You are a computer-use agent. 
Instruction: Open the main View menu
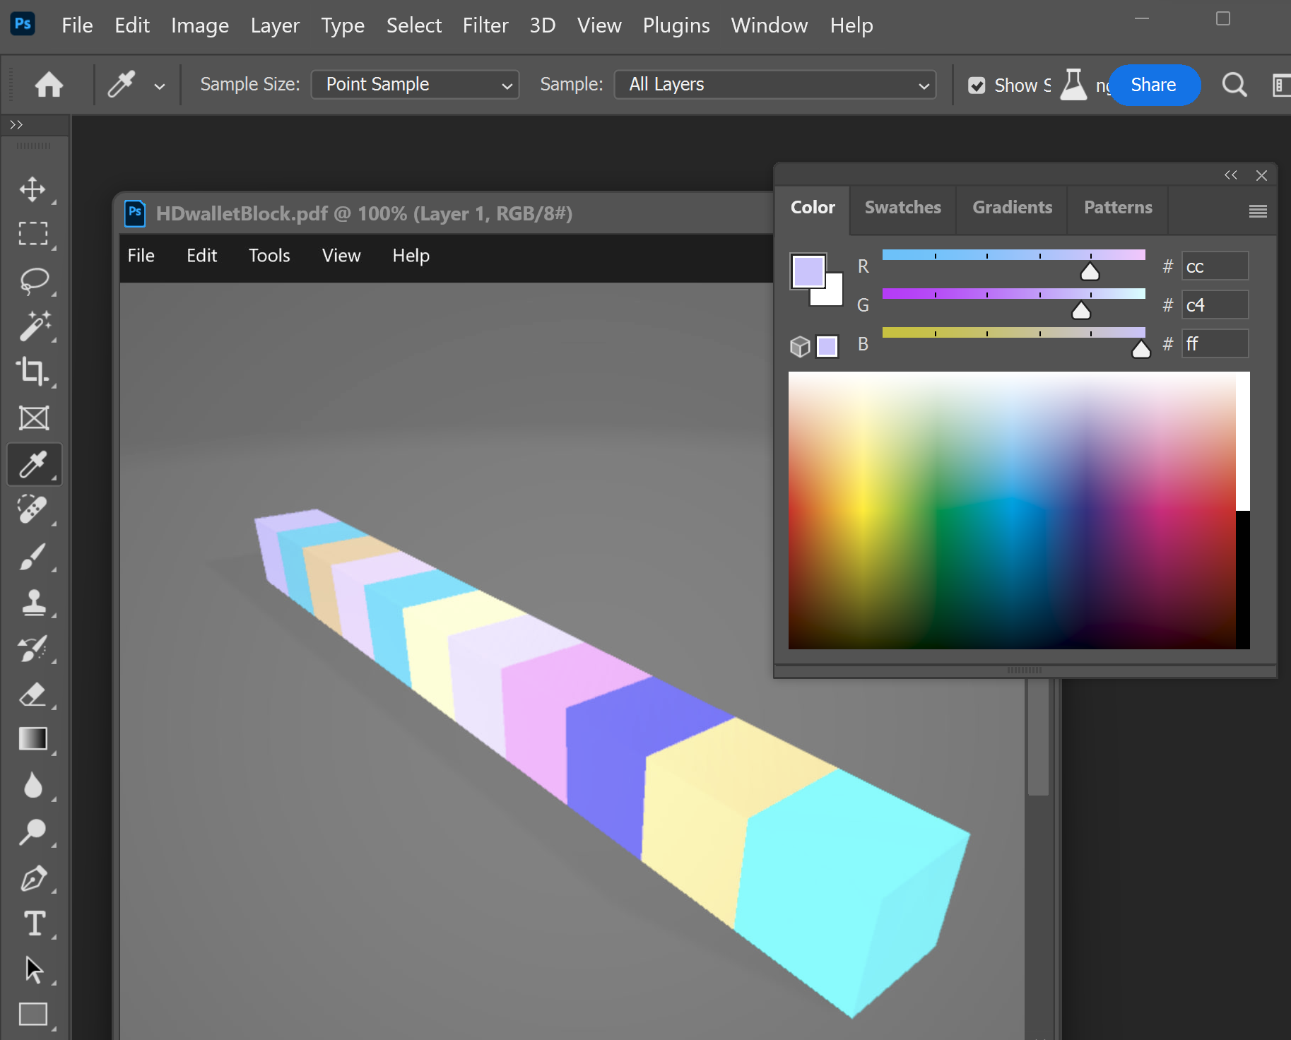point(599,25)
